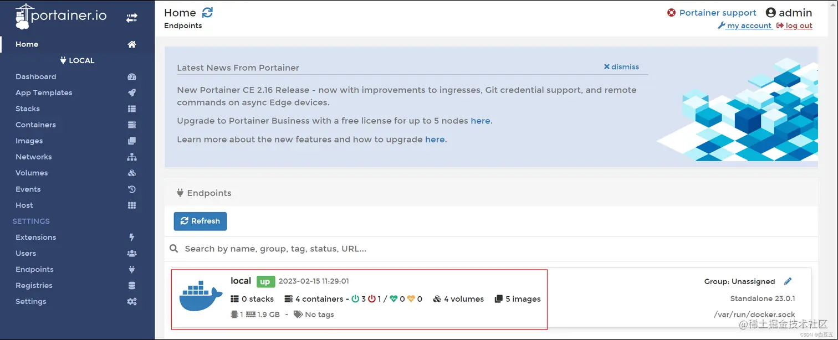This screenshot has width=838, height=340.
Task: Click the Endpoints plug icon in sidebar
Action: point(132,269)
